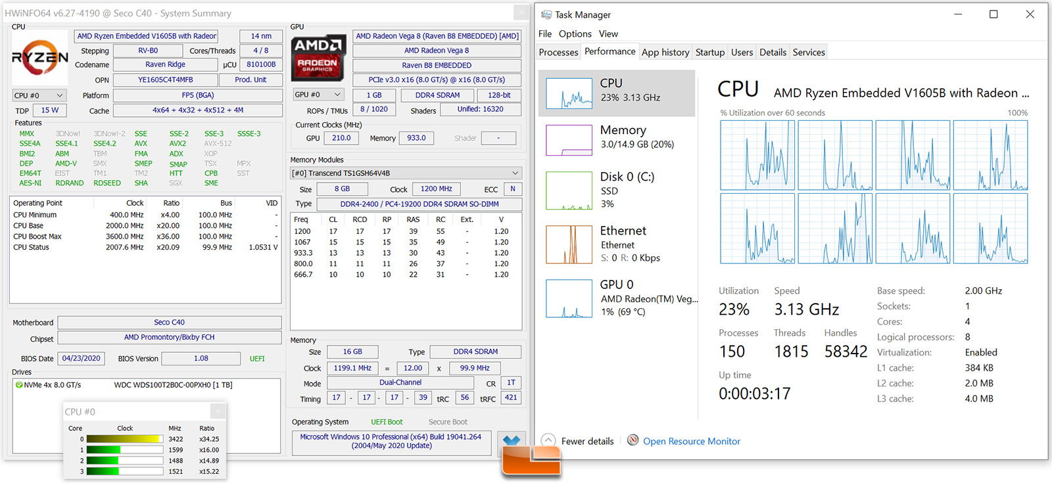This screenshot has height=483, width=1052.
Task: Click the Secure Boot label
Action: [x=448, y=422]
